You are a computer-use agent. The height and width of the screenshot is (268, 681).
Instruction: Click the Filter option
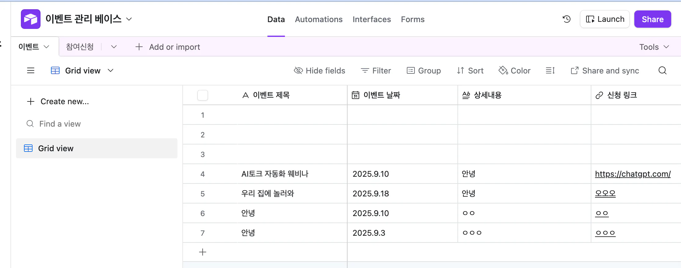376,71
